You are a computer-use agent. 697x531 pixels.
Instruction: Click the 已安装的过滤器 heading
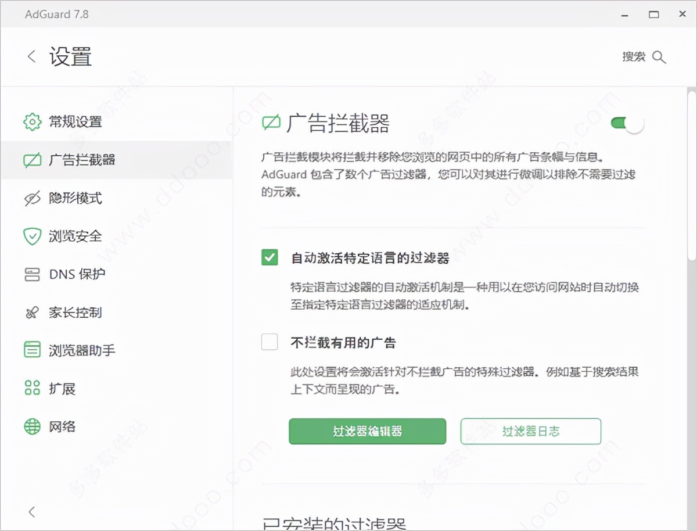click(334, 524)
